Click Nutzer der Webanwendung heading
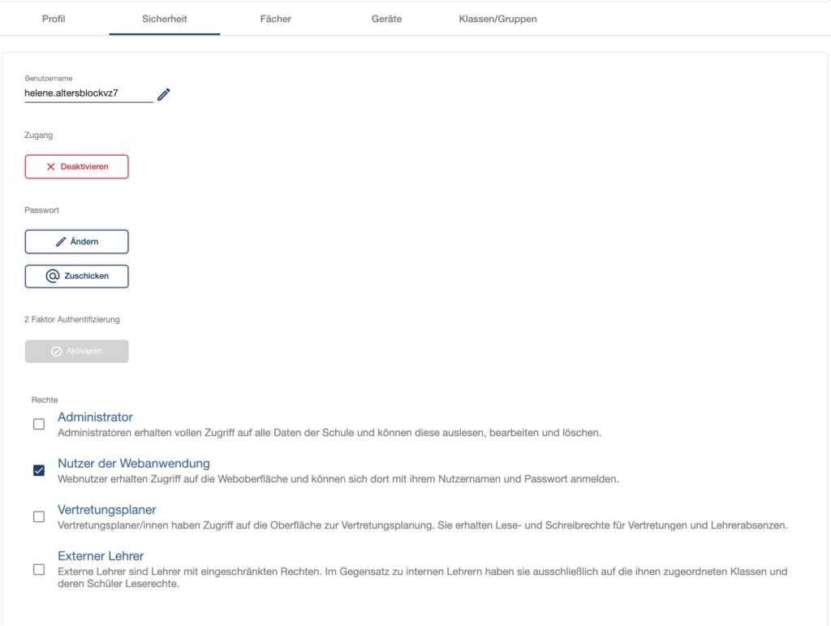Image resolution: width=831 pixels, height=626 pixels. coord(134,464)
